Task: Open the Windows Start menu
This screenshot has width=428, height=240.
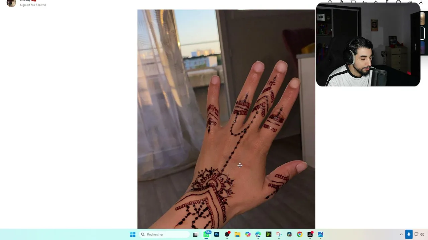Action: (x=132, y=234)
